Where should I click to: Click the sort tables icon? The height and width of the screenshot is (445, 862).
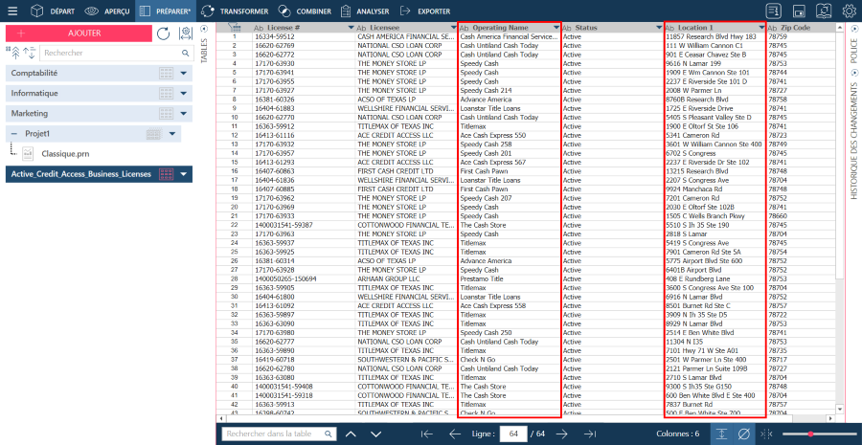[x=29, y=54]
